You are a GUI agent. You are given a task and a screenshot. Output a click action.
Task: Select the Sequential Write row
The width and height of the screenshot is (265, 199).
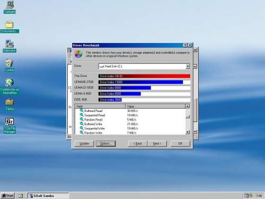click(130, 128)
